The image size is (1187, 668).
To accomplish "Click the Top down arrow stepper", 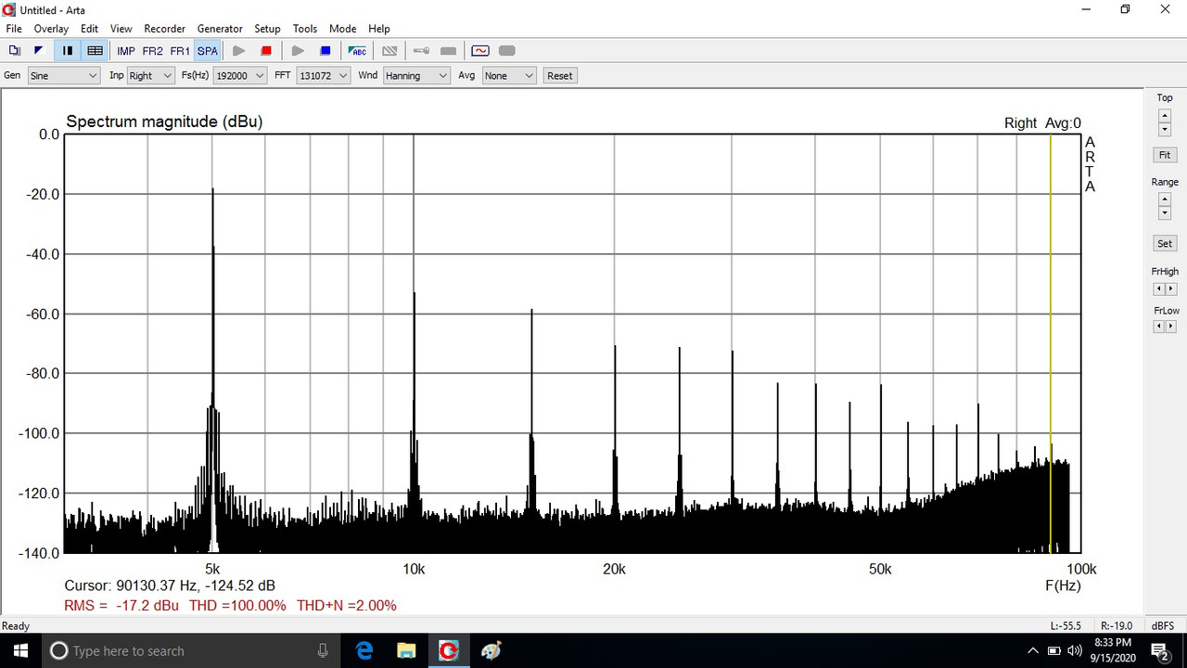I will pyautogui.click(x=1165, y=130).
